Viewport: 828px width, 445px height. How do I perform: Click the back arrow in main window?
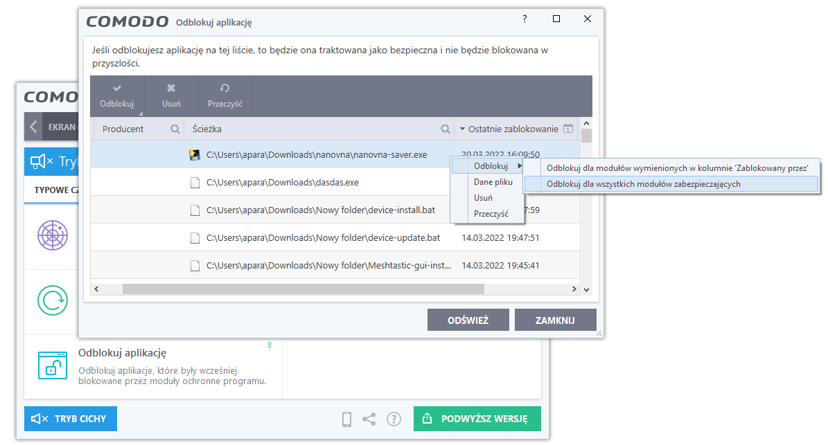34,127
